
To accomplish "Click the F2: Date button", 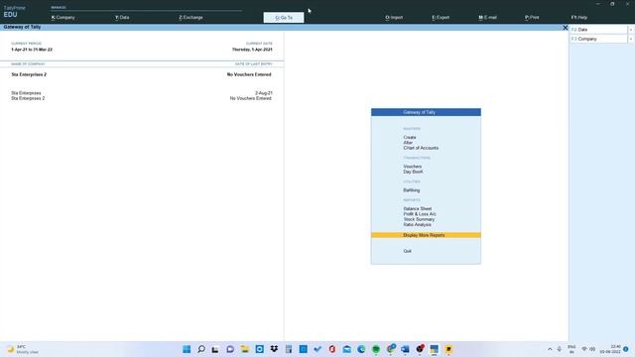I will point(598,30).
